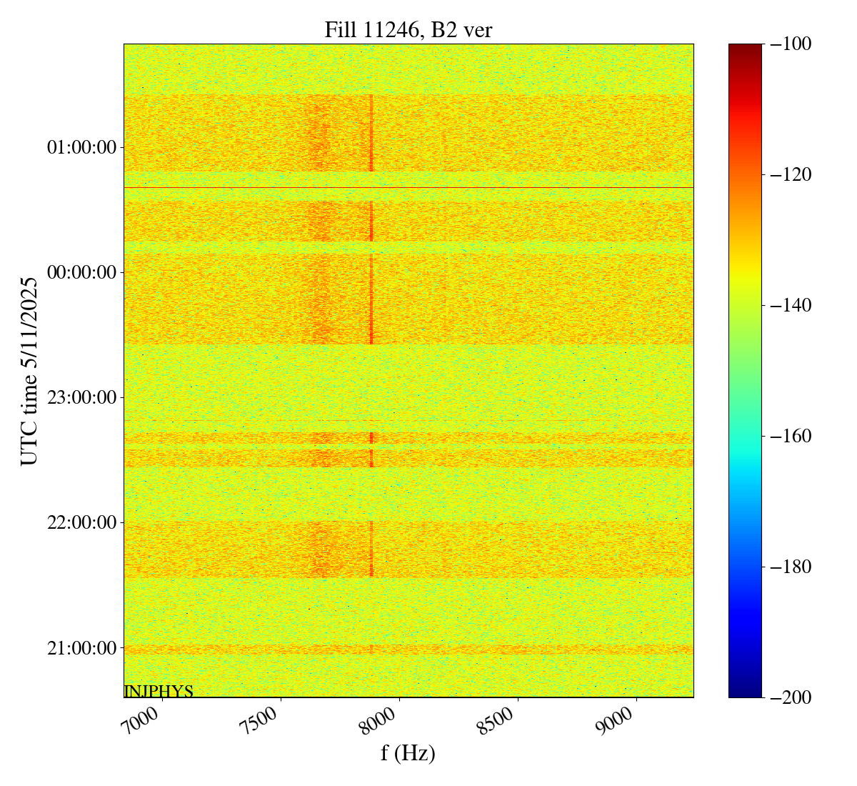Click the dark red top of colorbar
857x786 pixels.
tap(745, 49)
